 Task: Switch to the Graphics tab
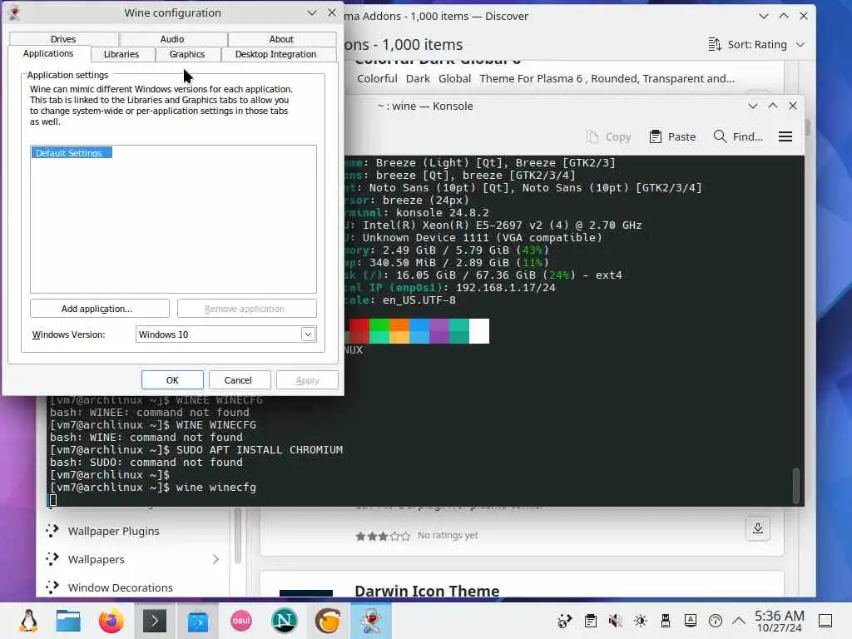tap(187, 54)
